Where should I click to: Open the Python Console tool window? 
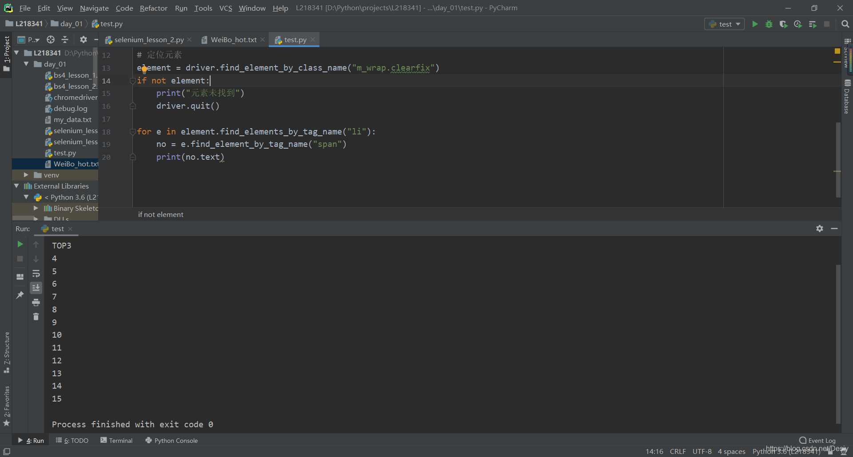[171, 441]
